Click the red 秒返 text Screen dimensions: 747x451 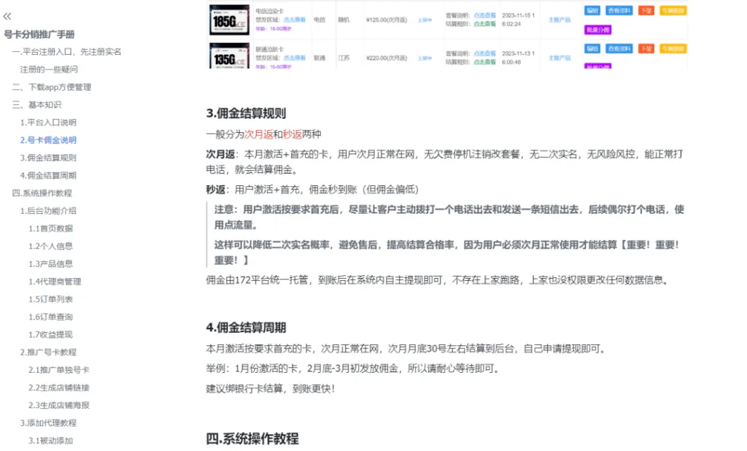[x=292, y=134]
